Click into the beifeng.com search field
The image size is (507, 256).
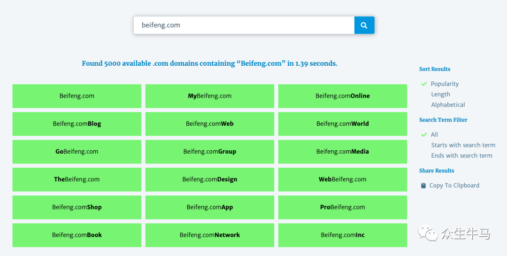[x=244, y=25]
